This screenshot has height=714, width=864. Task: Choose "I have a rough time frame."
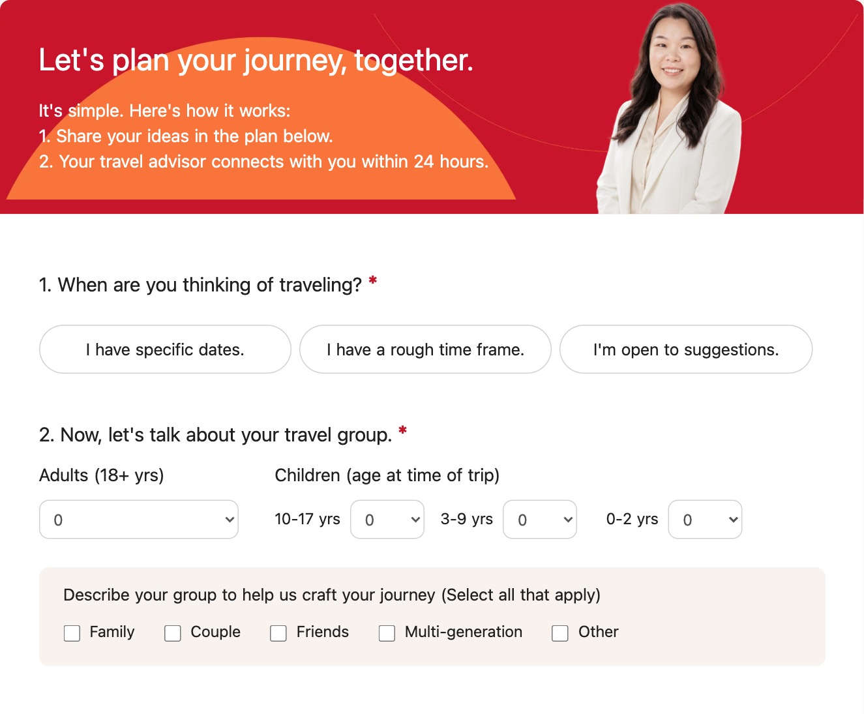[x=425, y=350]
